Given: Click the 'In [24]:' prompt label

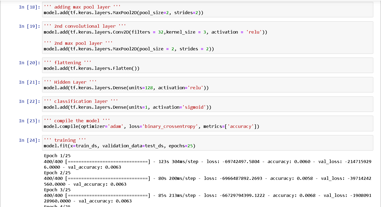Looking at the screenshot, I should [x=29, y=140].
